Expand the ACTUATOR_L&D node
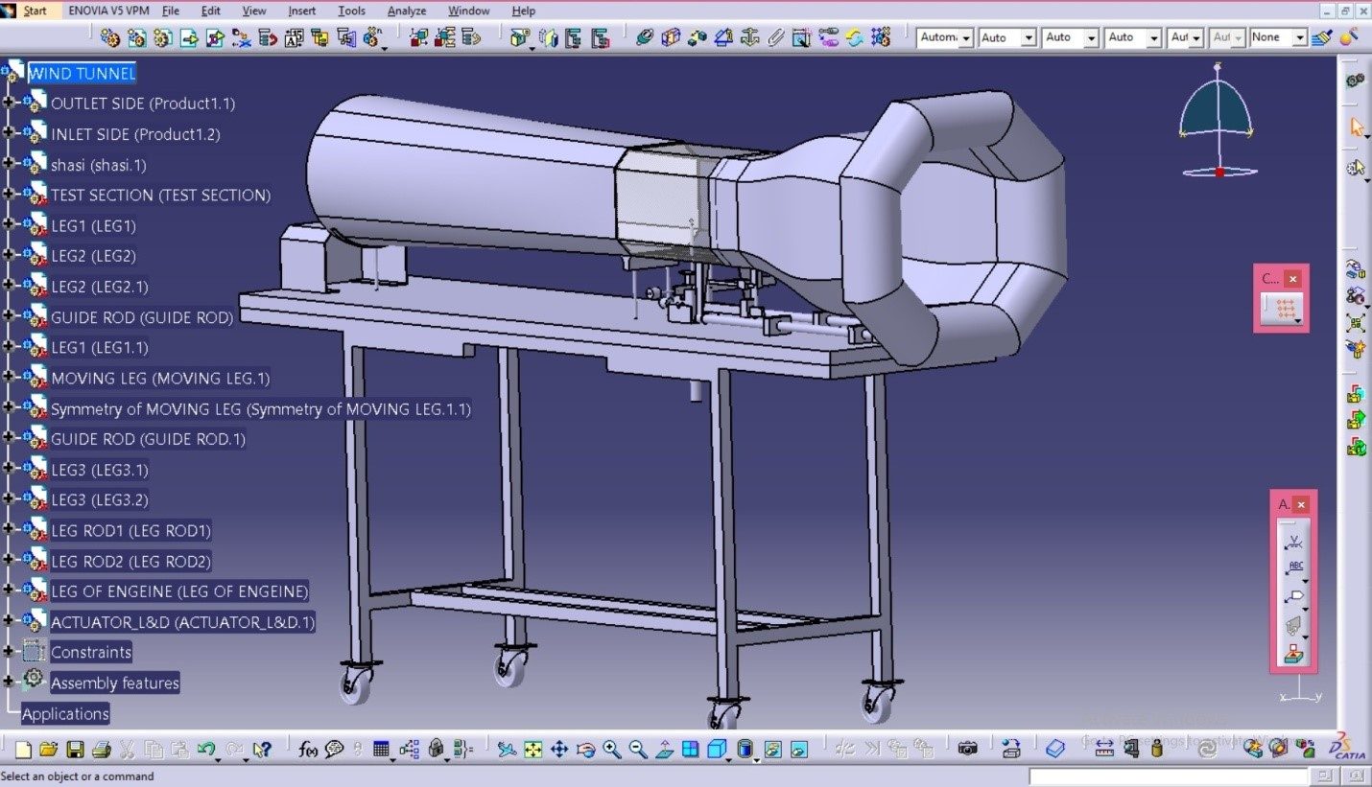Screen dimensions: 1372x787 coord(9,621)
